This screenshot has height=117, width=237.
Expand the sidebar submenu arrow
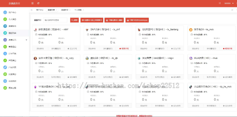[x=26, y=40]
